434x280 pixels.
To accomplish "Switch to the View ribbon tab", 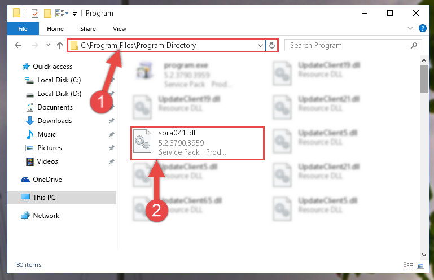I will pos(119,29).
